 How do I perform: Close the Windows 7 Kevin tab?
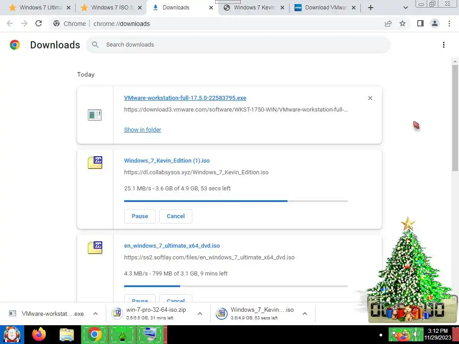(x=282, y=8)
